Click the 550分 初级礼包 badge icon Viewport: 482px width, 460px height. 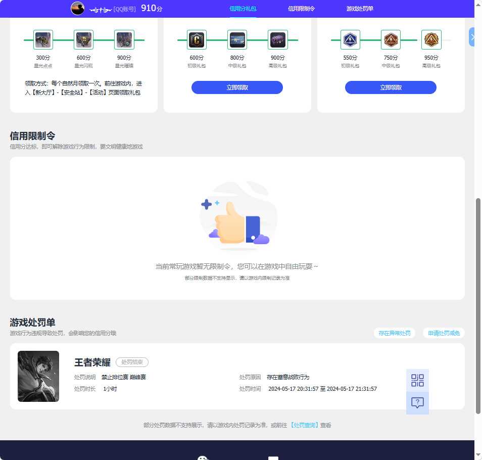tap(350, 39)
